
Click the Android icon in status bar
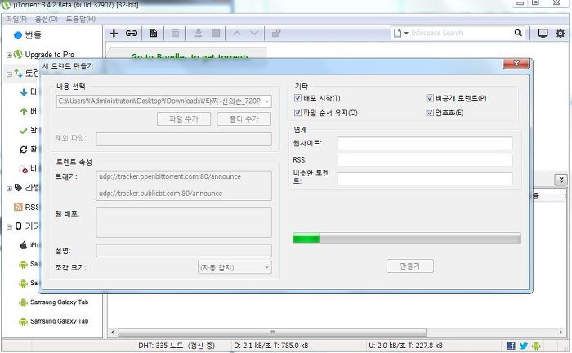(536, 346)
